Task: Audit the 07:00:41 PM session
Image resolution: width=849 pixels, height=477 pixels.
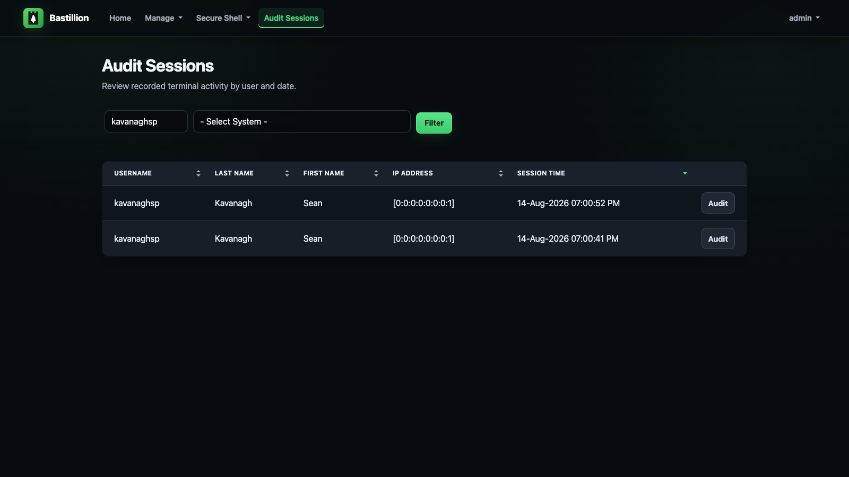Action: (718, 238)
